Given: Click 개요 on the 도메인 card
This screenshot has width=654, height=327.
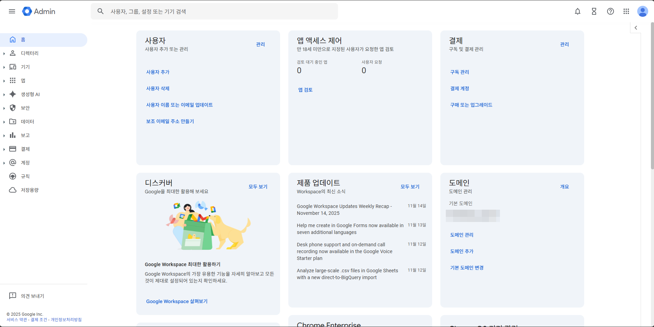Looking at the screenshot, I should coord(564,187).
